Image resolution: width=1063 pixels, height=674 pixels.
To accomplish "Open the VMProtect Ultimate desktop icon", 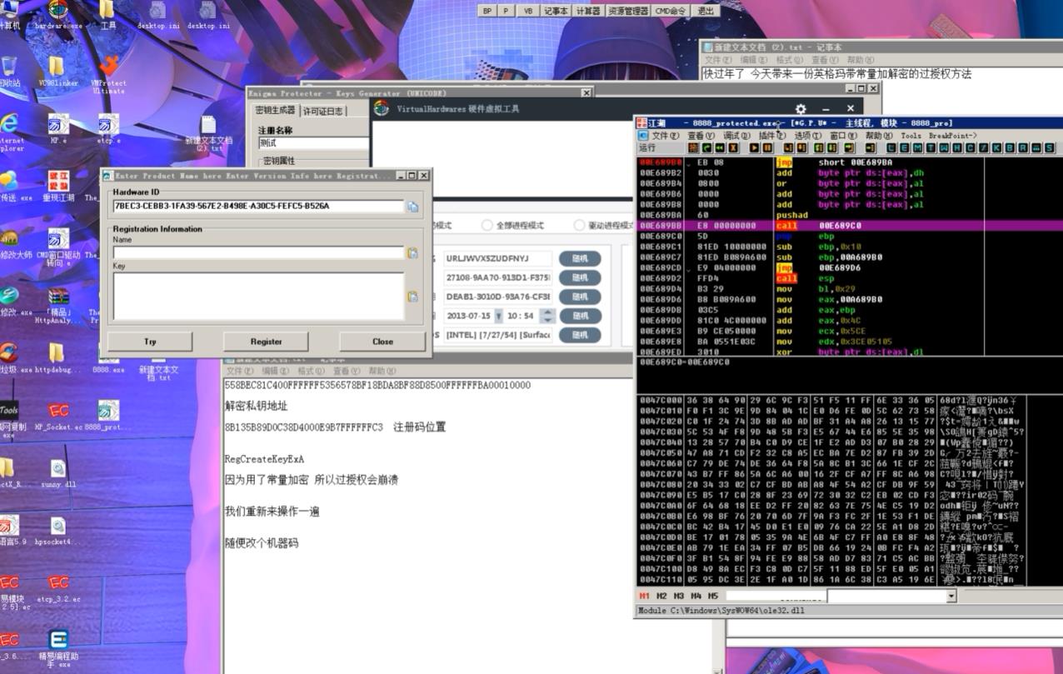I will coord(107,72).
